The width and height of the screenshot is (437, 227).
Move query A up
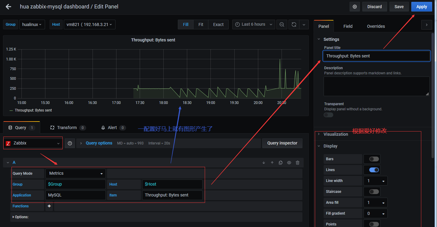272,163
